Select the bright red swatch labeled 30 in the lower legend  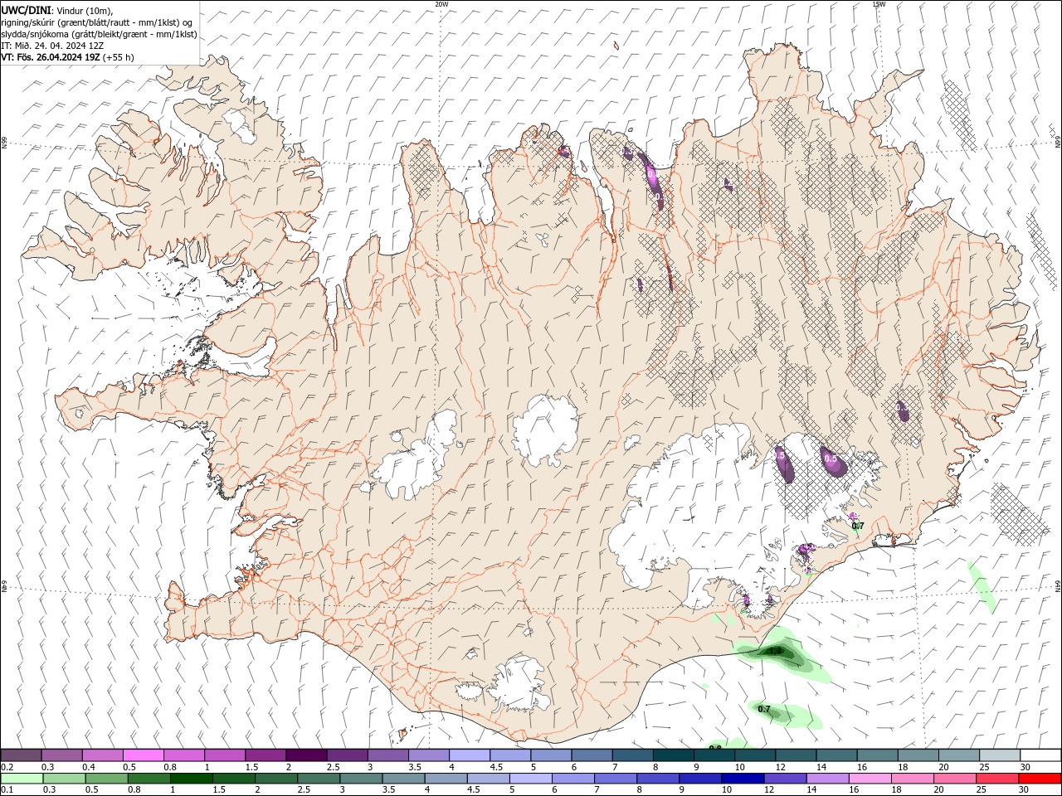[x=1040, y=779]
